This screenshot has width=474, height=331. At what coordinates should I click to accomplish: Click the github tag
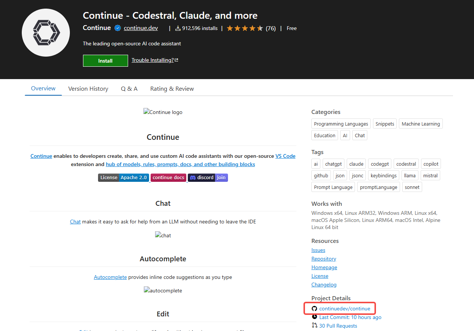tap(321, 176)
